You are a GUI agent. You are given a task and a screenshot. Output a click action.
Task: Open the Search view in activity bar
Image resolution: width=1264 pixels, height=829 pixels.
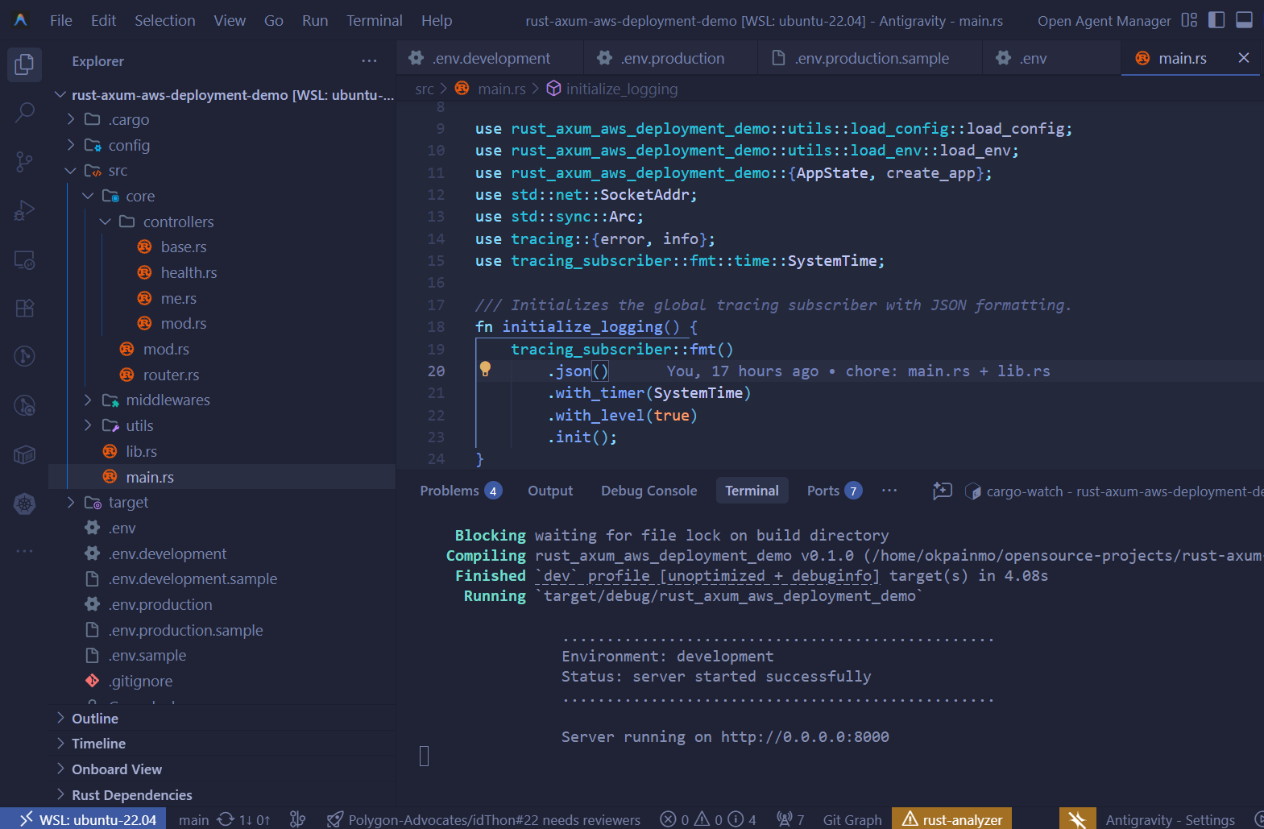point(24,113)
